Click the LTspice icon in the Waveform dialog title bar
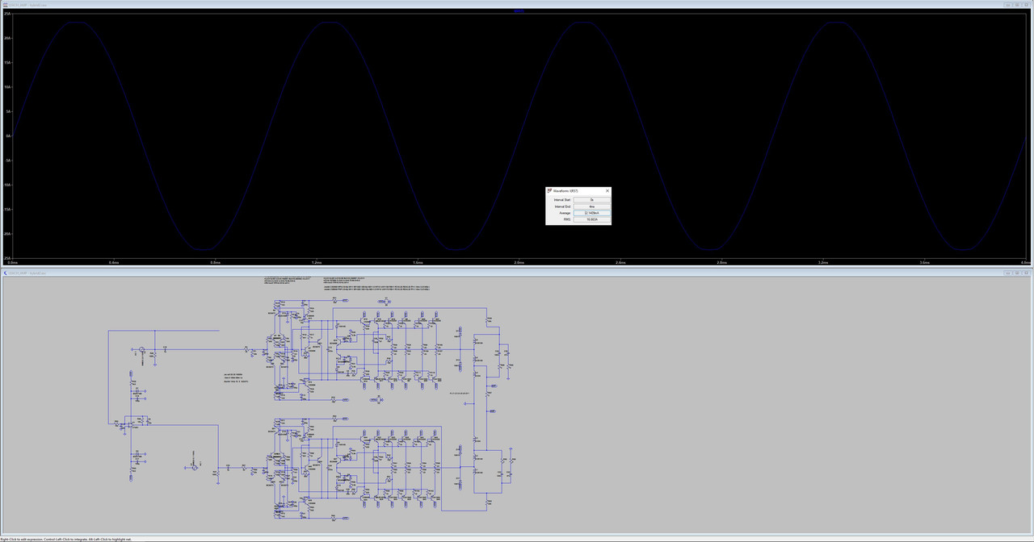The width and height of the screenshot is (1034, 542). (549, 190)
